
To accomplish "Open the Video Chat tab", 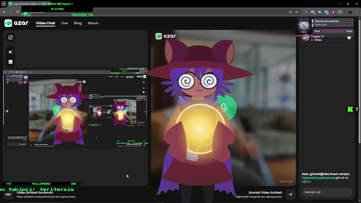I will (x=45, y=23).
